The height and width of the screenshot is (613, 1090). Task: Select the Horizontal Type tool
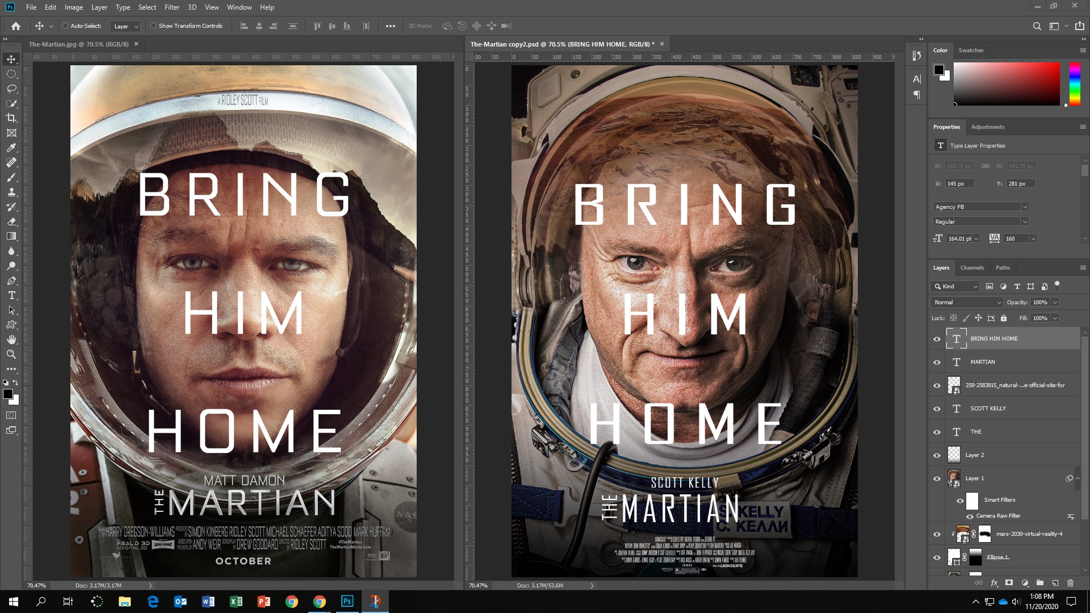pyautogui.click(x=11, y=296)
